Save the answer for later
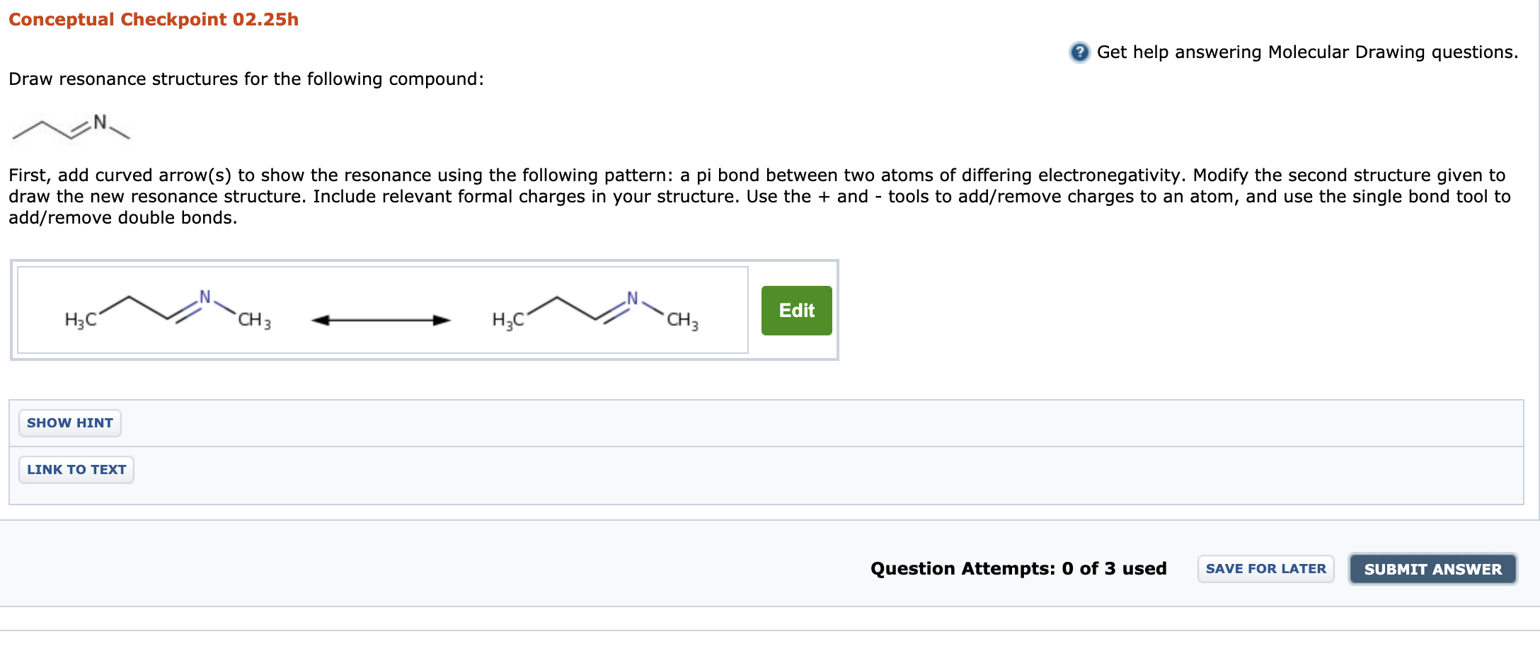This screenshot has height=651, width=1540. (1265, 569)
